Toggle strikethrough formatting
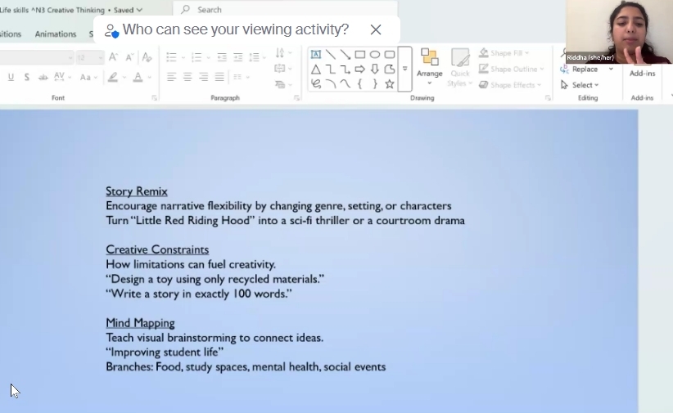The image size is (673, 413). tap(26, 77)
